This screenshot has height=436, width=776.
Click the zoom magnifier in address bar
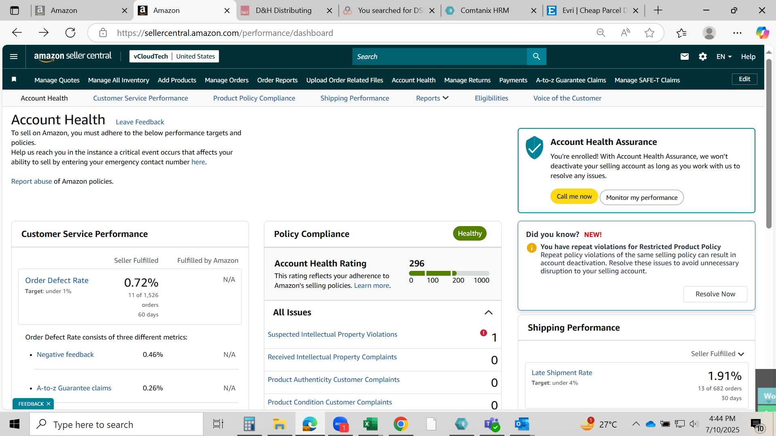601,33
